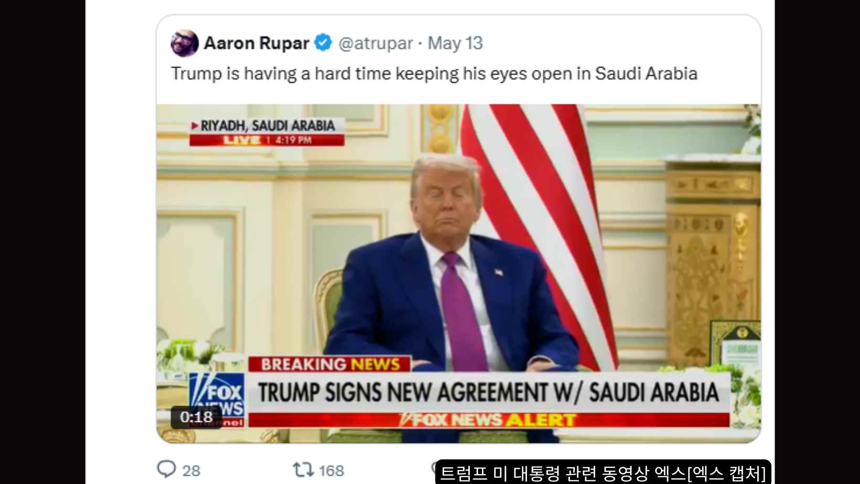Open the May 13 timestamp link

click(455, 43)
